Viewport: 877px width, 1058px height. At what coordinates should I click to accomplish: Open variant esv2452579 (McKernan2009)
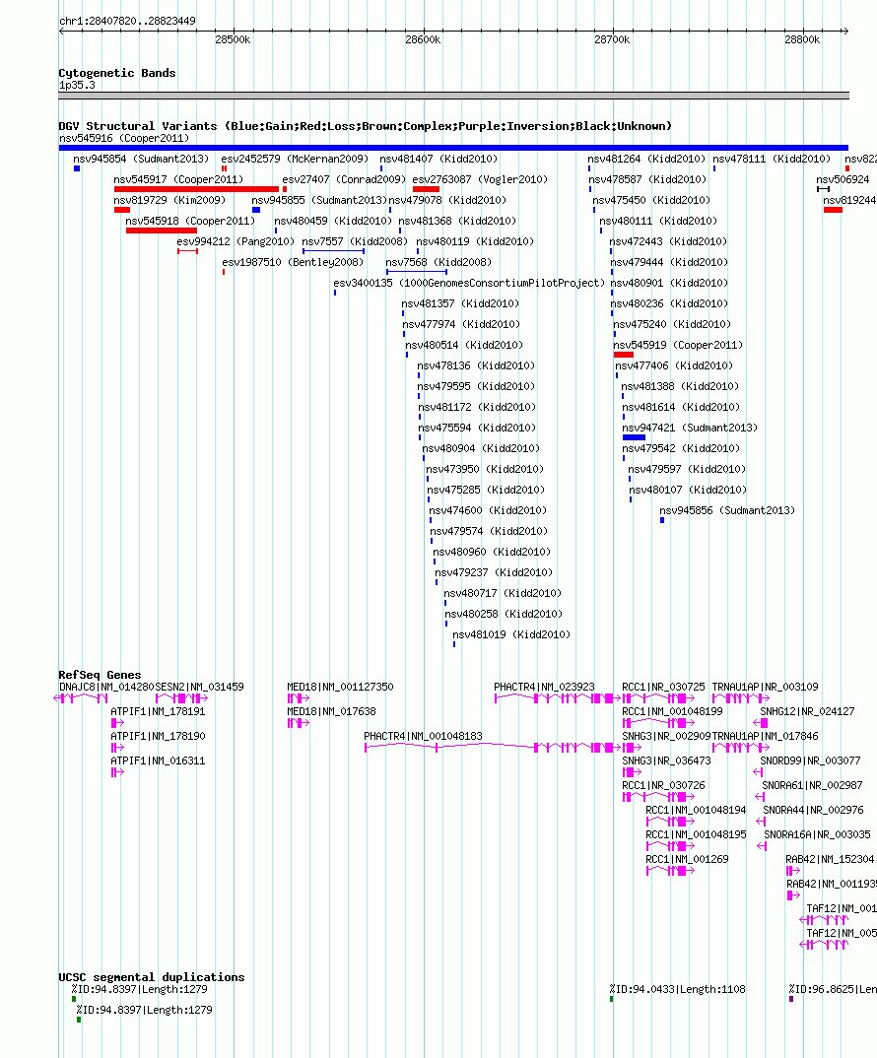click(295, 160)
